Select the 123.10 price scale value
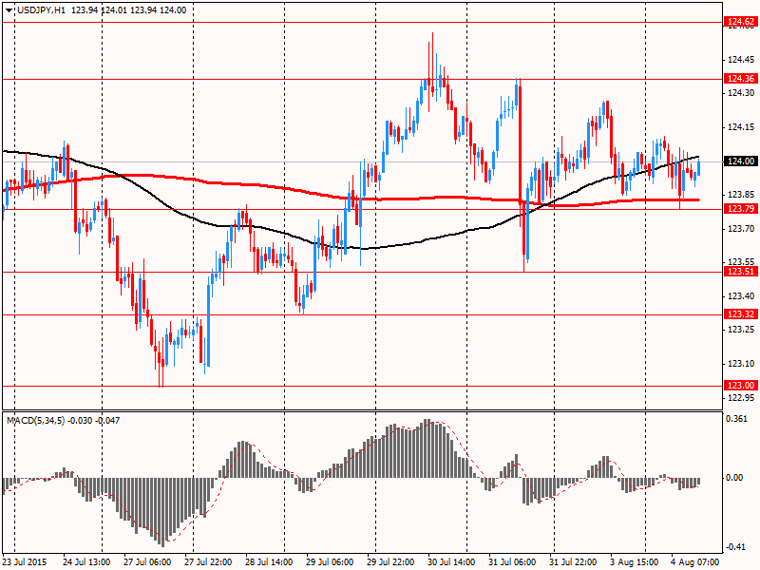 pos(741,364)
